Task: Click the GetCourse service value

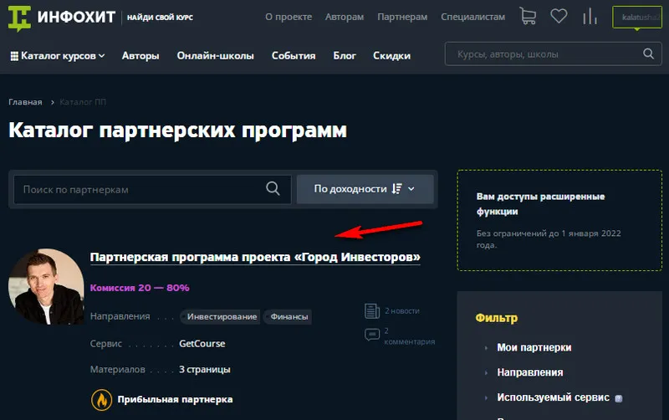Action: pyautogui.click(x=202, y=344)
